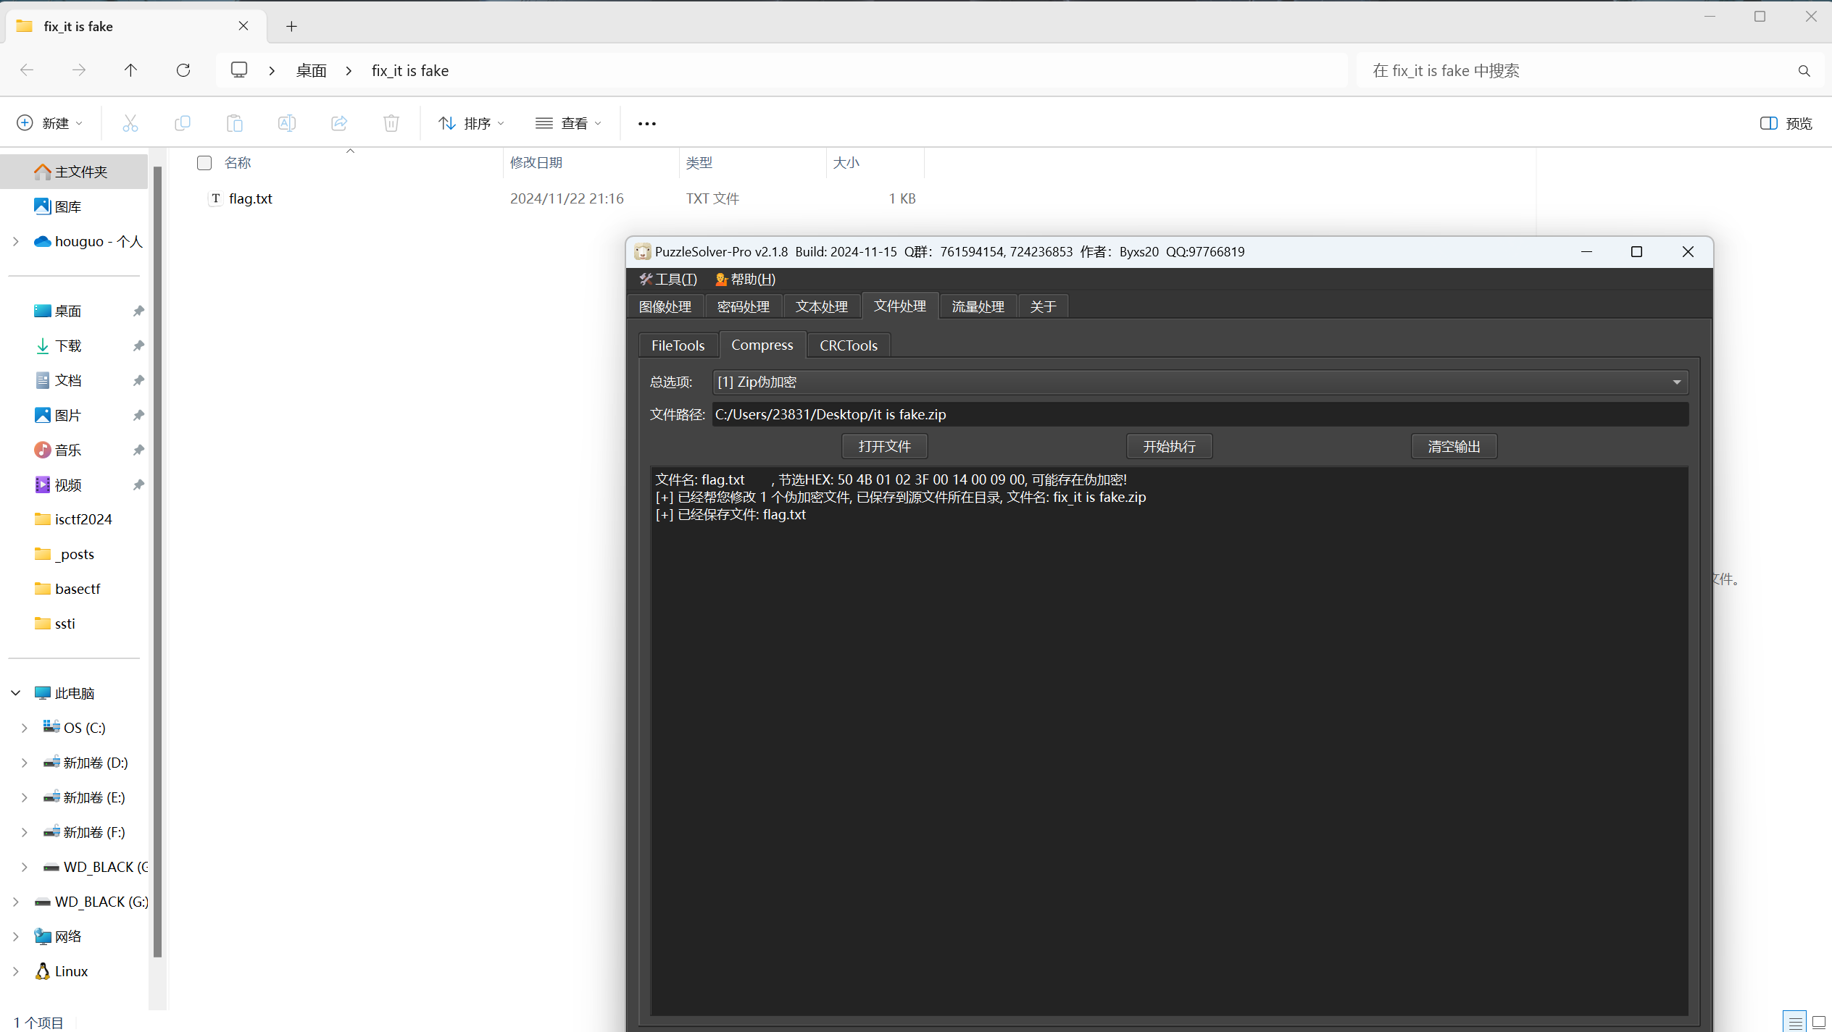
Task: Expand the 网络 node
Action: [x=16, y=936]
